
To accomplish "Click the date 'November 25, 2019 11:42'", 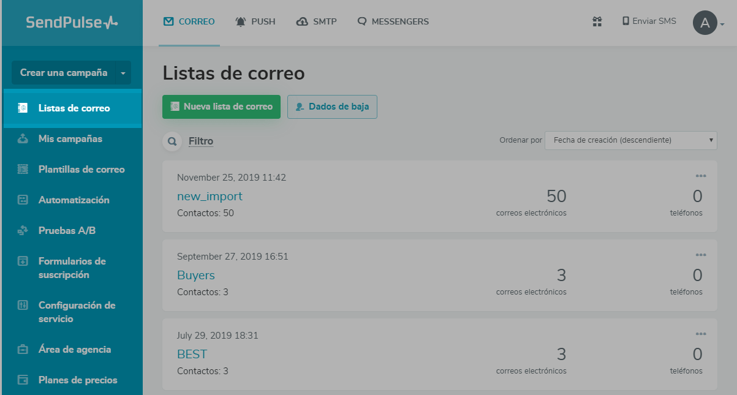I will (232, 178).
